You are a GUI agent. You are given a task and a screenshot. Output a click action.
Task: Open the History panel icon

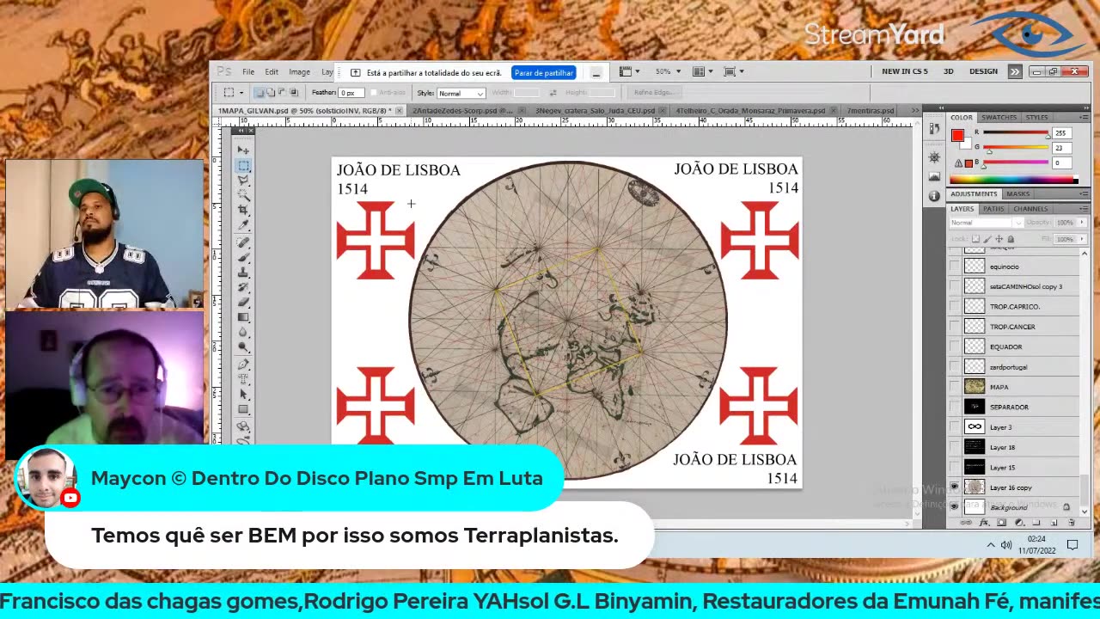point(934,129)
